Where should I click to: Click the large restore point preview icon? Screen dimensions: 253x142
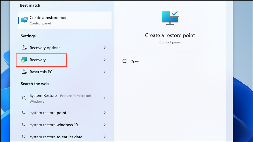coord(170,17)
